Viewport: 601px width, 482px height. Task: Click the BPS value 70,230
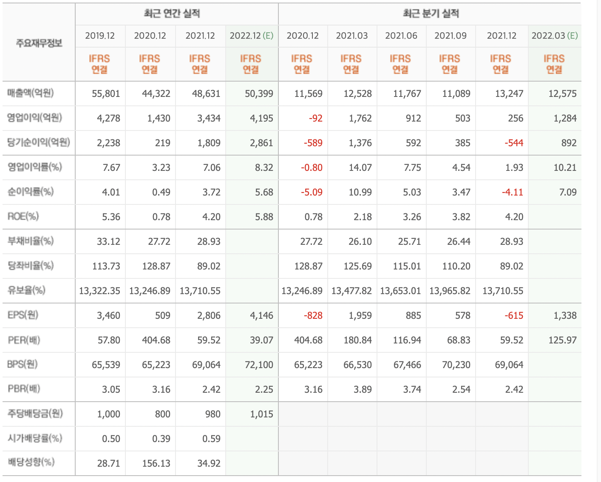[x=456, y=365]
